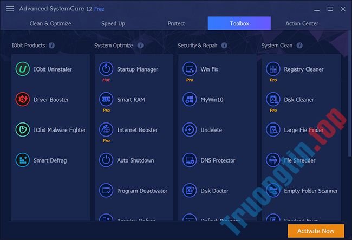
Task: Click the IObit Malware Fighter label
Action: click(x=60, y=130)
